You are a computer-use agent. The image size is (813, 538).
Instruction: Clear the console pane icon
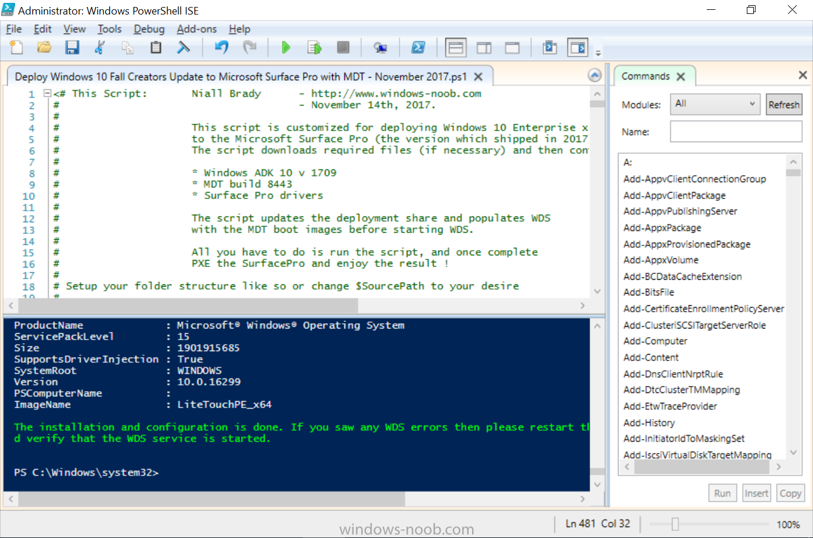click(x=184, y=48)
